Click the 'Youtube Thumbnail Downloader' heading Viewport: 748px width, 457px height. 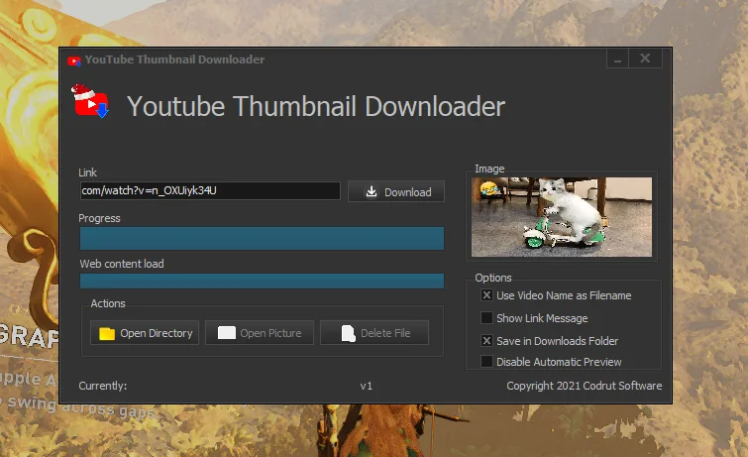(316, 106)
